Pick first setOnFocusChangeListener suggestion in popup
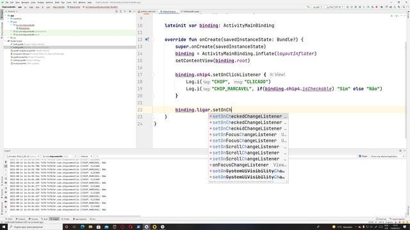Viewport: 410px width, 230px height. 248,135
